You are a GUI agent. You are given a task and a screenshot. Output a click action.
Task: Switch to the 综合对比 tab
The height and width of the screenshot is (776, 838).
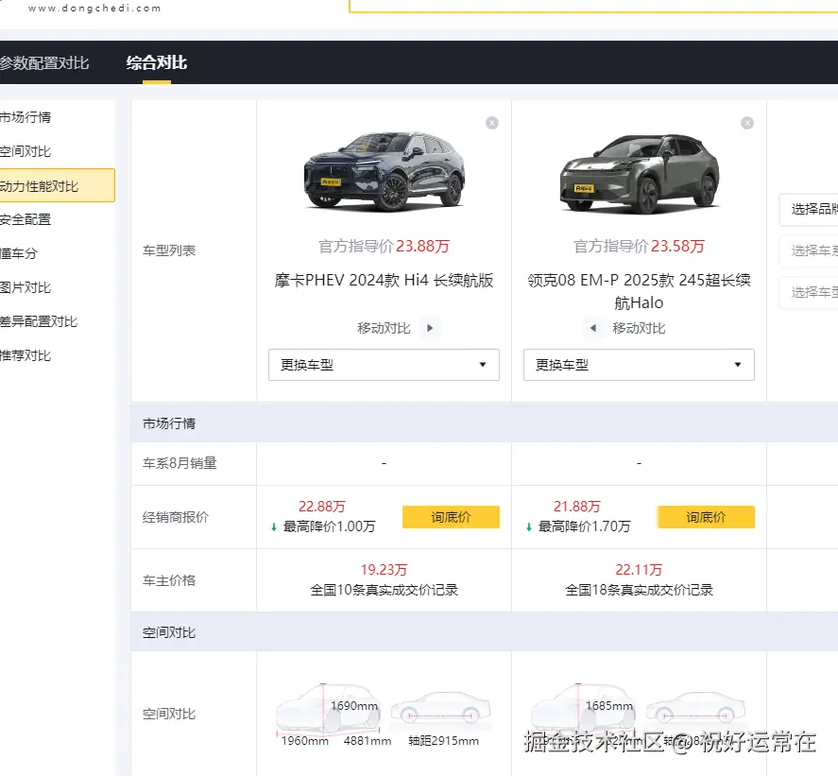155,62
